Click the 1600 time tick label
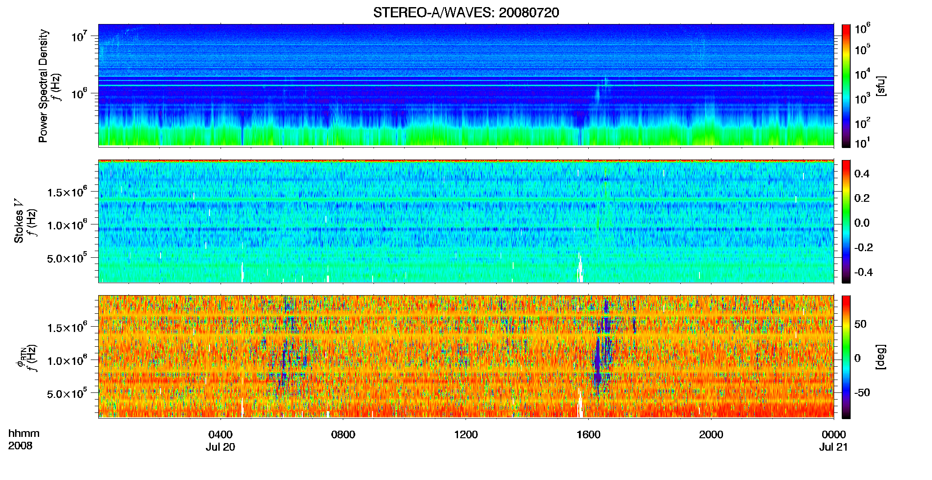The image size is (932, 480). (589, 435)
